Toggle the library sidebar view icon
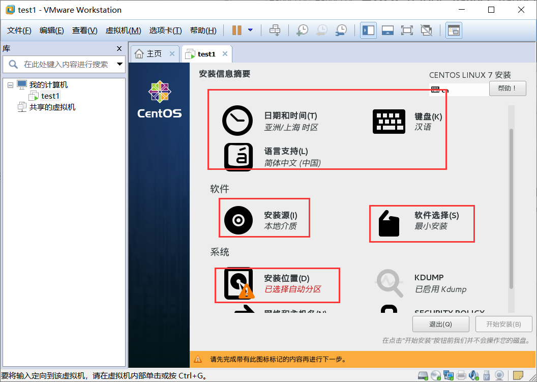The image size is (537, 382). [369, 30]
